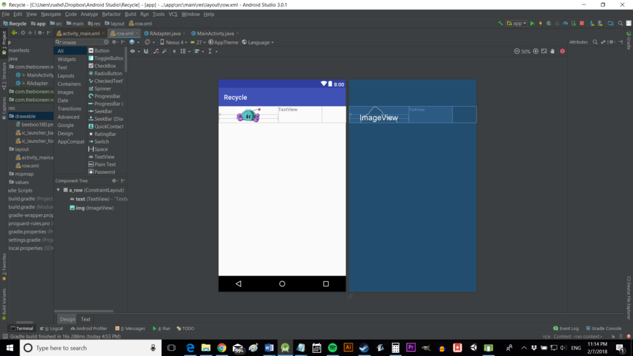Toggle the Project tool window sidebar tab
Viewport: 633px width, 356px height.
pos(4,40)
